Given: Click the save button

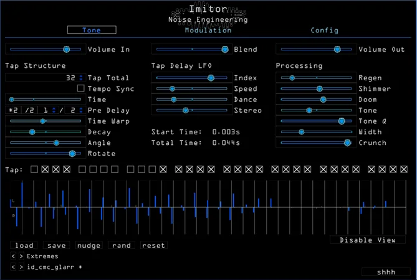Looking at the screenshot, I should pyautogui.click(x=56, y=245).
